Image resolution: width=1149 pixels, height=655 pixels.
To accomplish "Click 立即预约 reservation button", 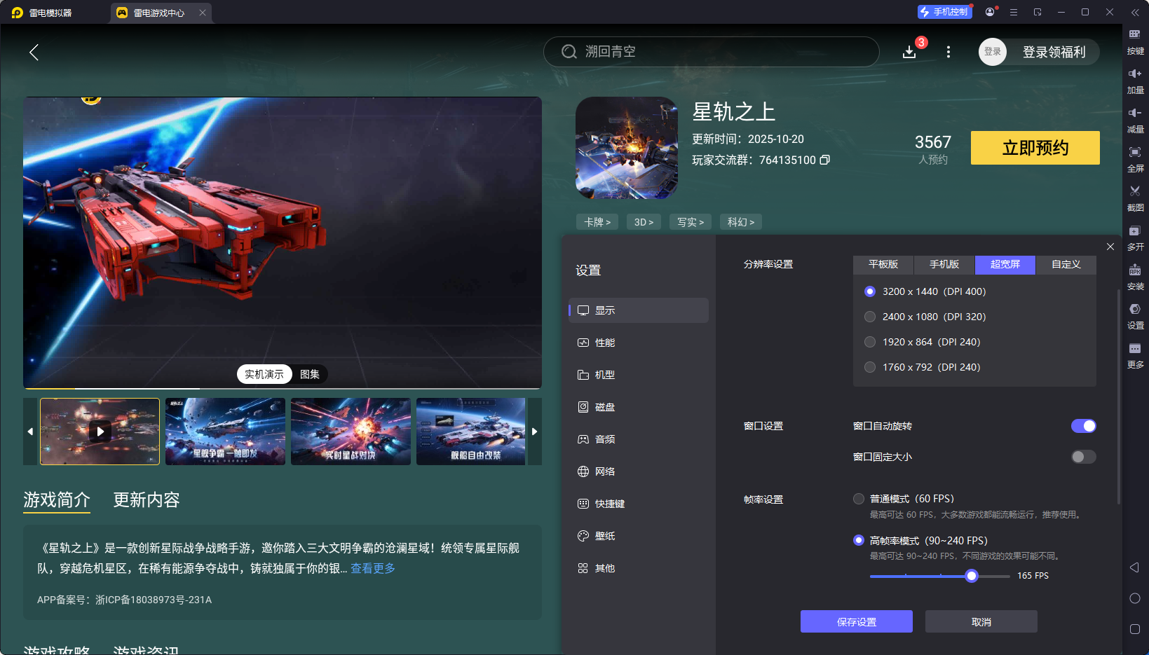I will tap(1035, 148).
